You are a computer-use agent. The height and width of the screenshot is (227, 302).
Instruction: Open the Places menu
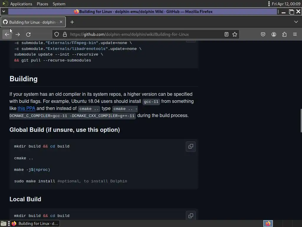42,4
